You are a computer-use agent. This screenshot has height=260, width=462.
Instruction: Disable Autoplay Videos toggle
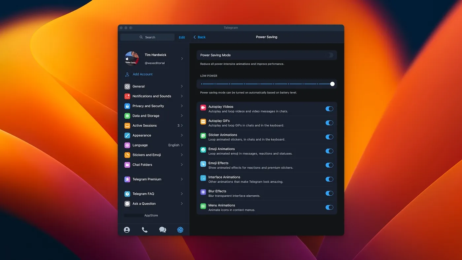click(329, 109)
